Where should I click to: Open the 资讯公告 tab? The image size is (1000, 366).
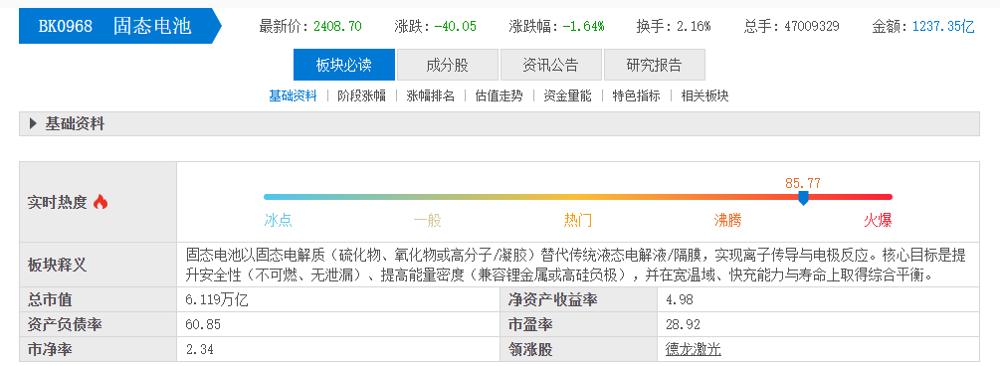pos(550,65)
